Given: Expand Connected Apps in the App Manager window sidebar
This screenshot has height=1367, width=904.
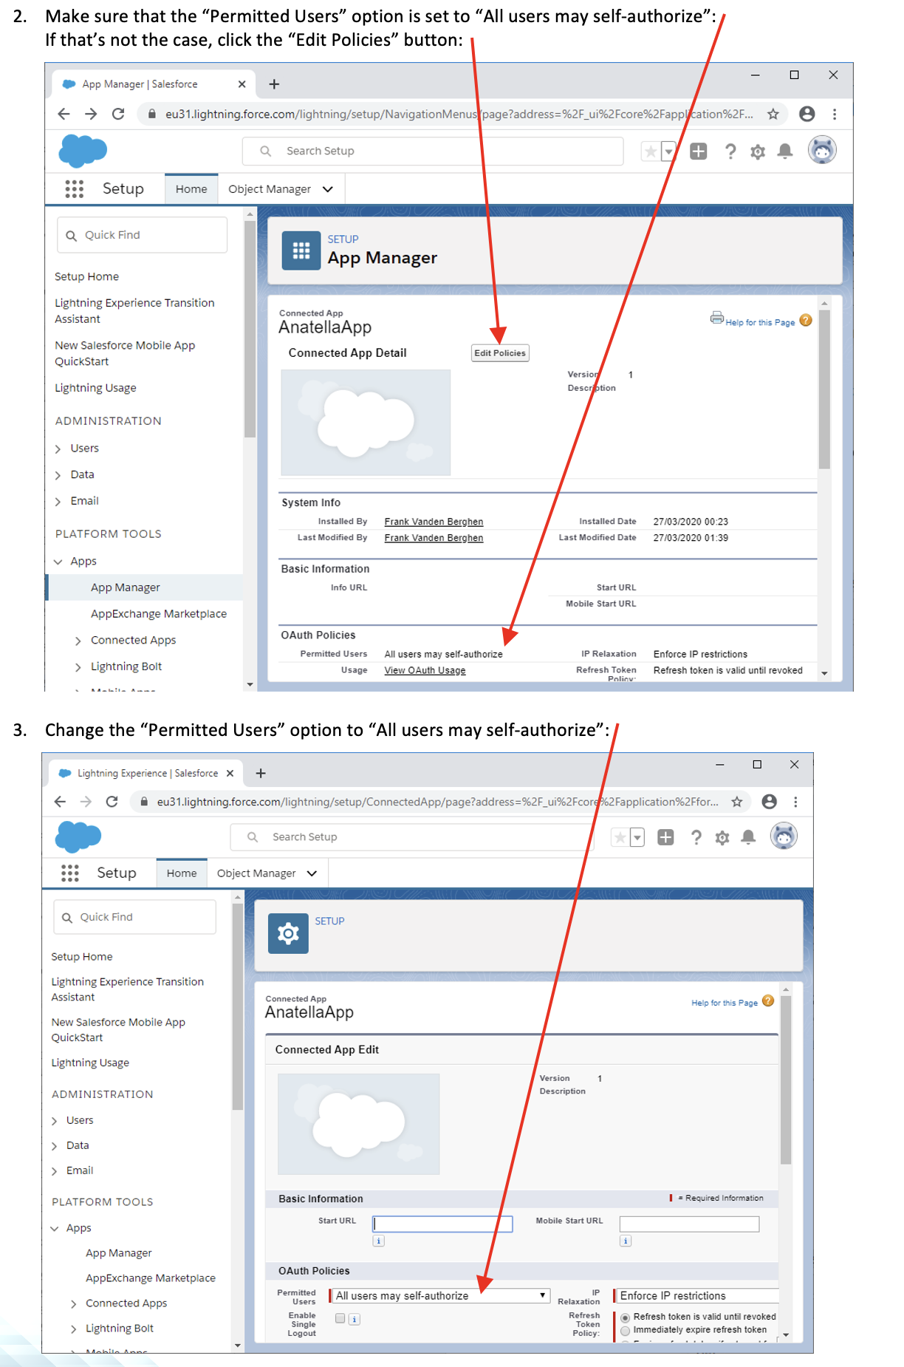Looking at the screenshot, I should 78,641.
